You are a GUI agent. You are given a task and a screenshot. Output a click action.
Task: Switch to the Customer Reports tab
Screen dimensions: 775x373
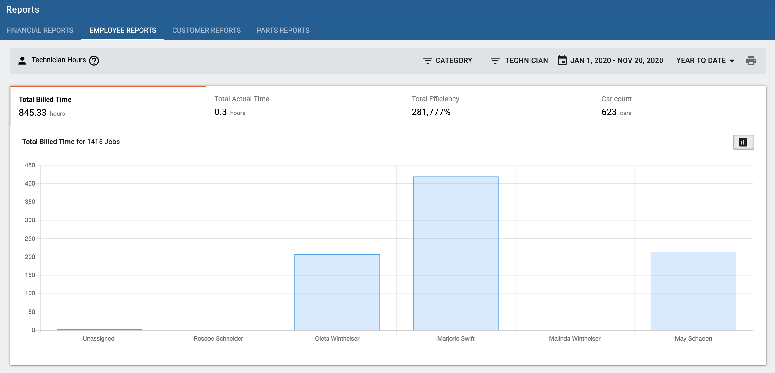206,30
